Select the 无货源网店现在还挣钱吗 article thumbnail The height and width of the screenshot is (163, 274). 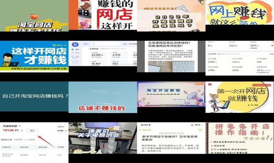171,56
